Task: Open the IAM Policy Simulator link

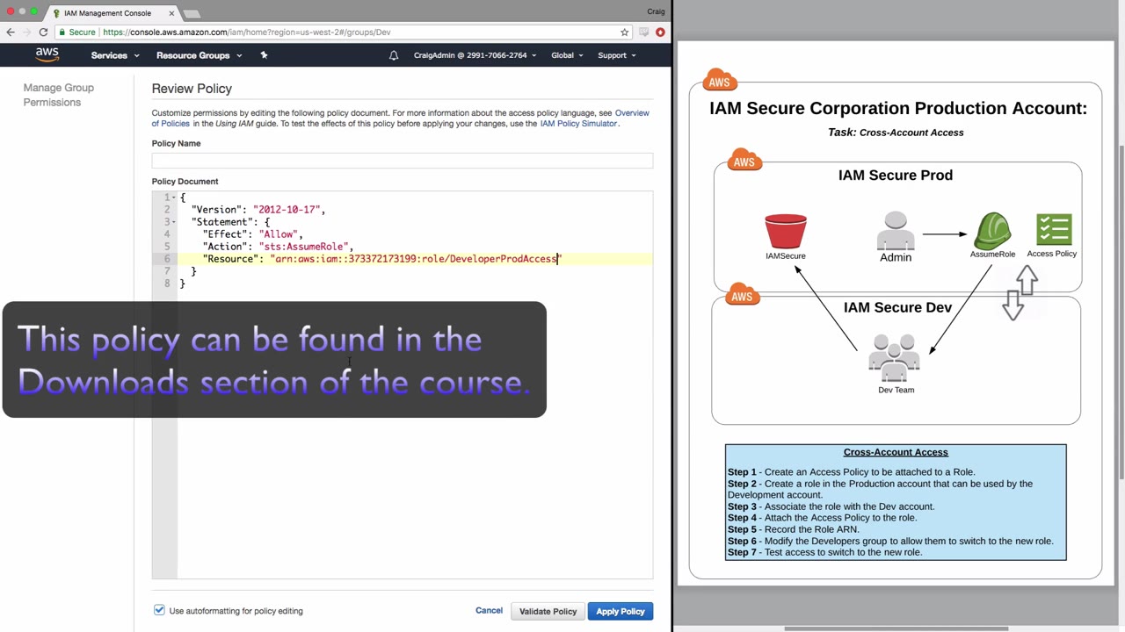Action: click(x=578, y=124)
